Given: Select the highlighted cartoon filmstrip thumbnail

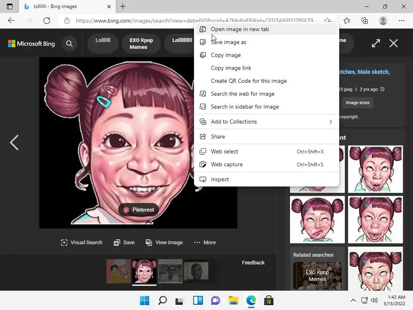Looking at the screenshot, I should click(144, 271).
